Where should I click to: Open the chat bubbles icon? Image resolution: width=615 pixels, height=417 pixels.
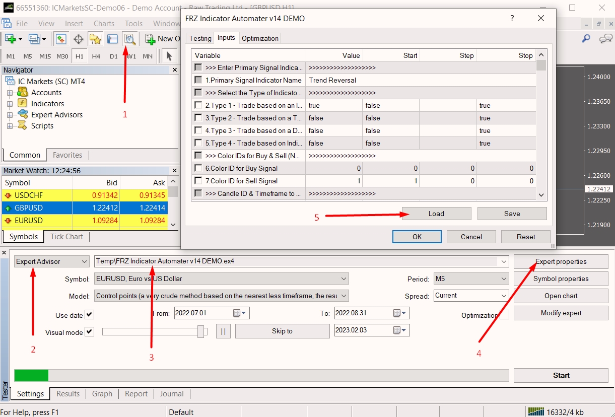point(606,38)
